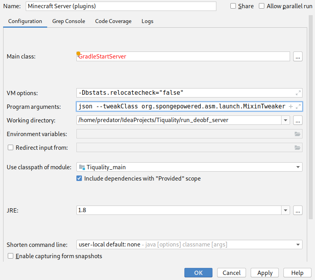Open the JRE version dropdown
Viewport: 315px width, 280px height.
(x=286, y=210)
